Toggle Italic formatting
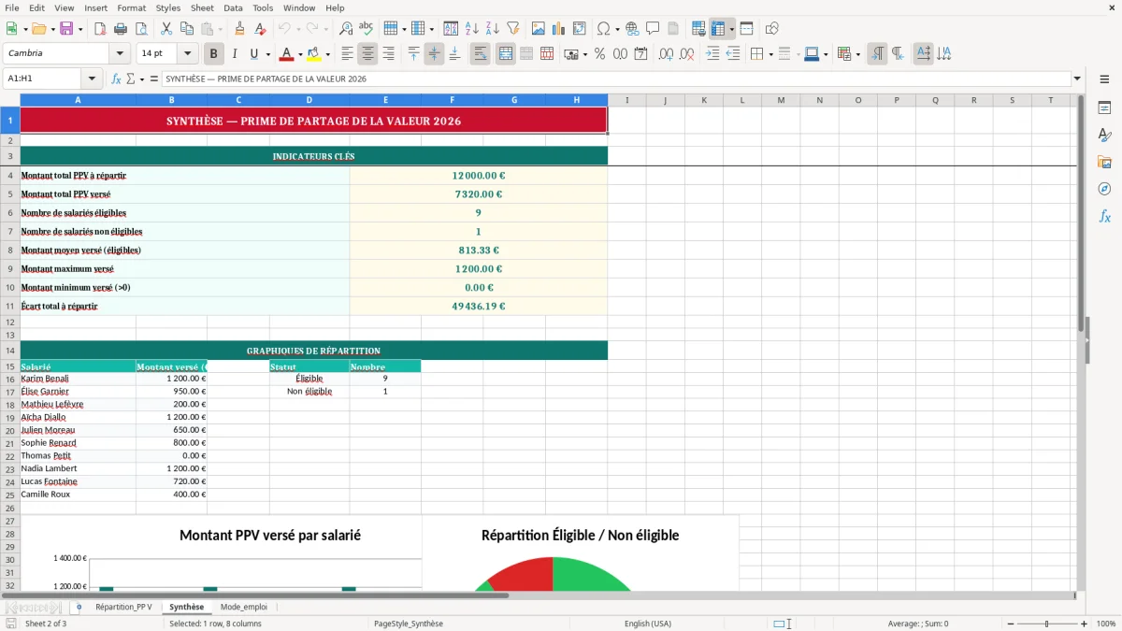This screenshot has width=1122, height=631. tap(234, 54)
